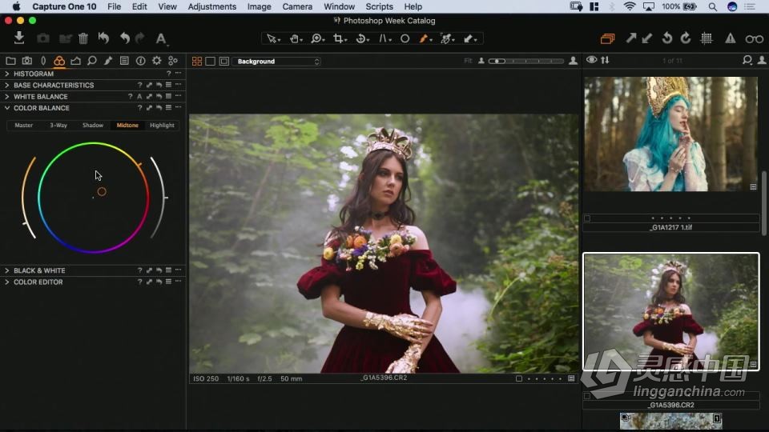Click the browser search magnifier icon

coord(747,60)
